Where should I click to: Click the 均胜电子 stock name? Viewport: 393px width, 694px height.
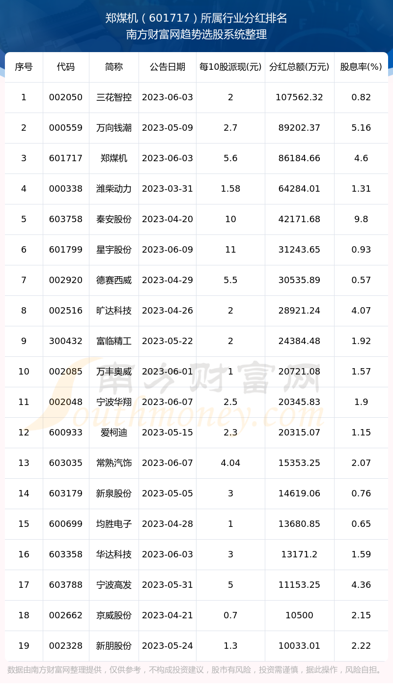[114, 524]
